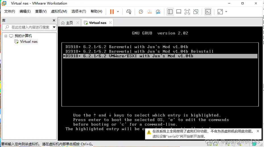Click the library search input field
The height and width of the screenshot is (147, 264).
click(x=30, y=27)
